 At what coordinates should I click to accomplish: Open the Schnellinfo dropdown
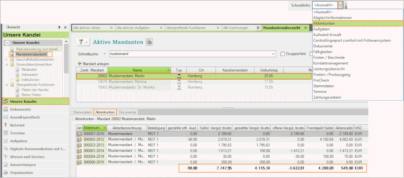[341, 5]
